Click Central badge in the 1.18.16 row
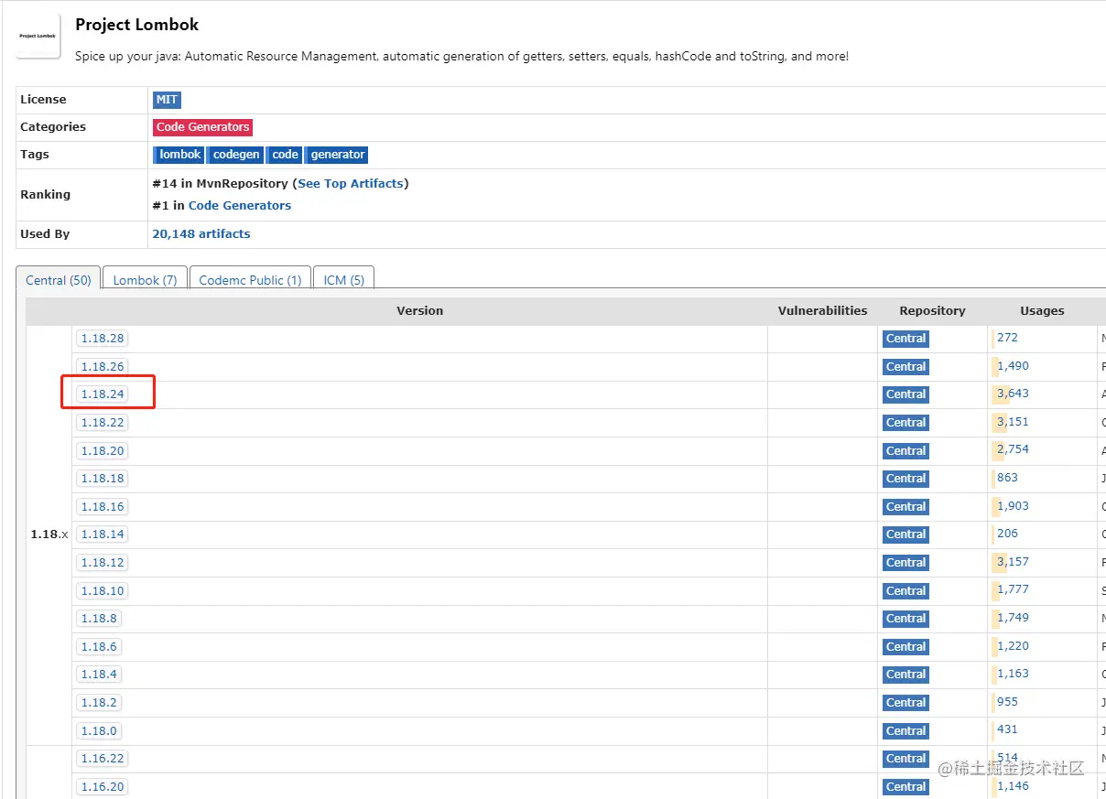The image size is (1106, 799). (906, 507)
